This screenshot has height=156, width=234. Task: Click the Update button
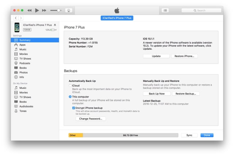(x=156, y=56)
